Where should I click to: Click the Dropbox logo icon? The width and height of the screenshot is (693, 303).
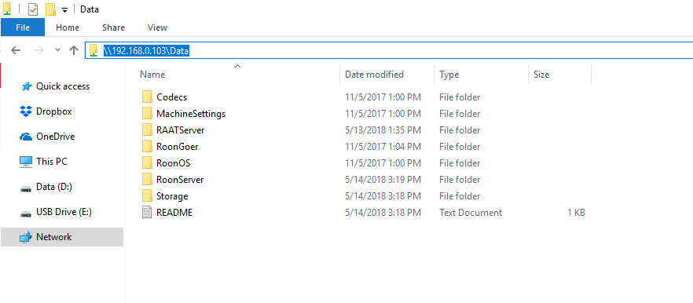26,111
